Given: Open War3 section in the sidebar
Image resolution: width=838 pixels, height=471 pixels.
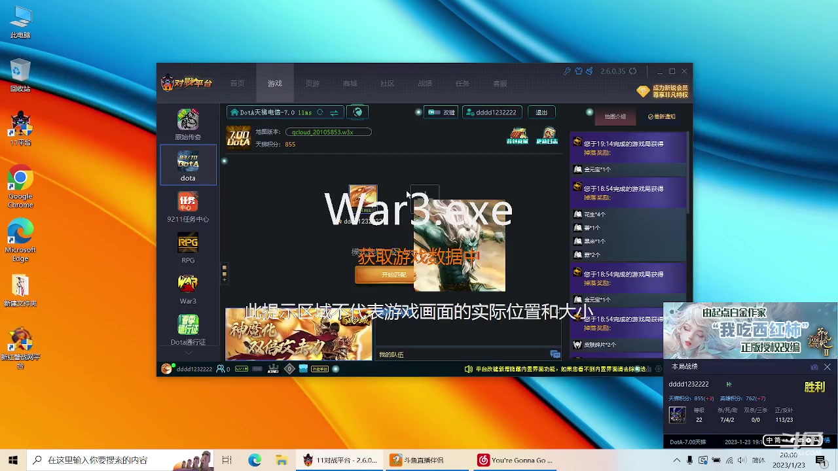Looking at the screenshot, I should [188, 288].
